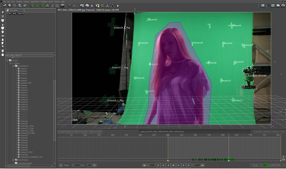This screenshot has height=169, width=286.
Task: Select Feature40_R_SANDBAG_TAG in the tree
Action: 31,157
